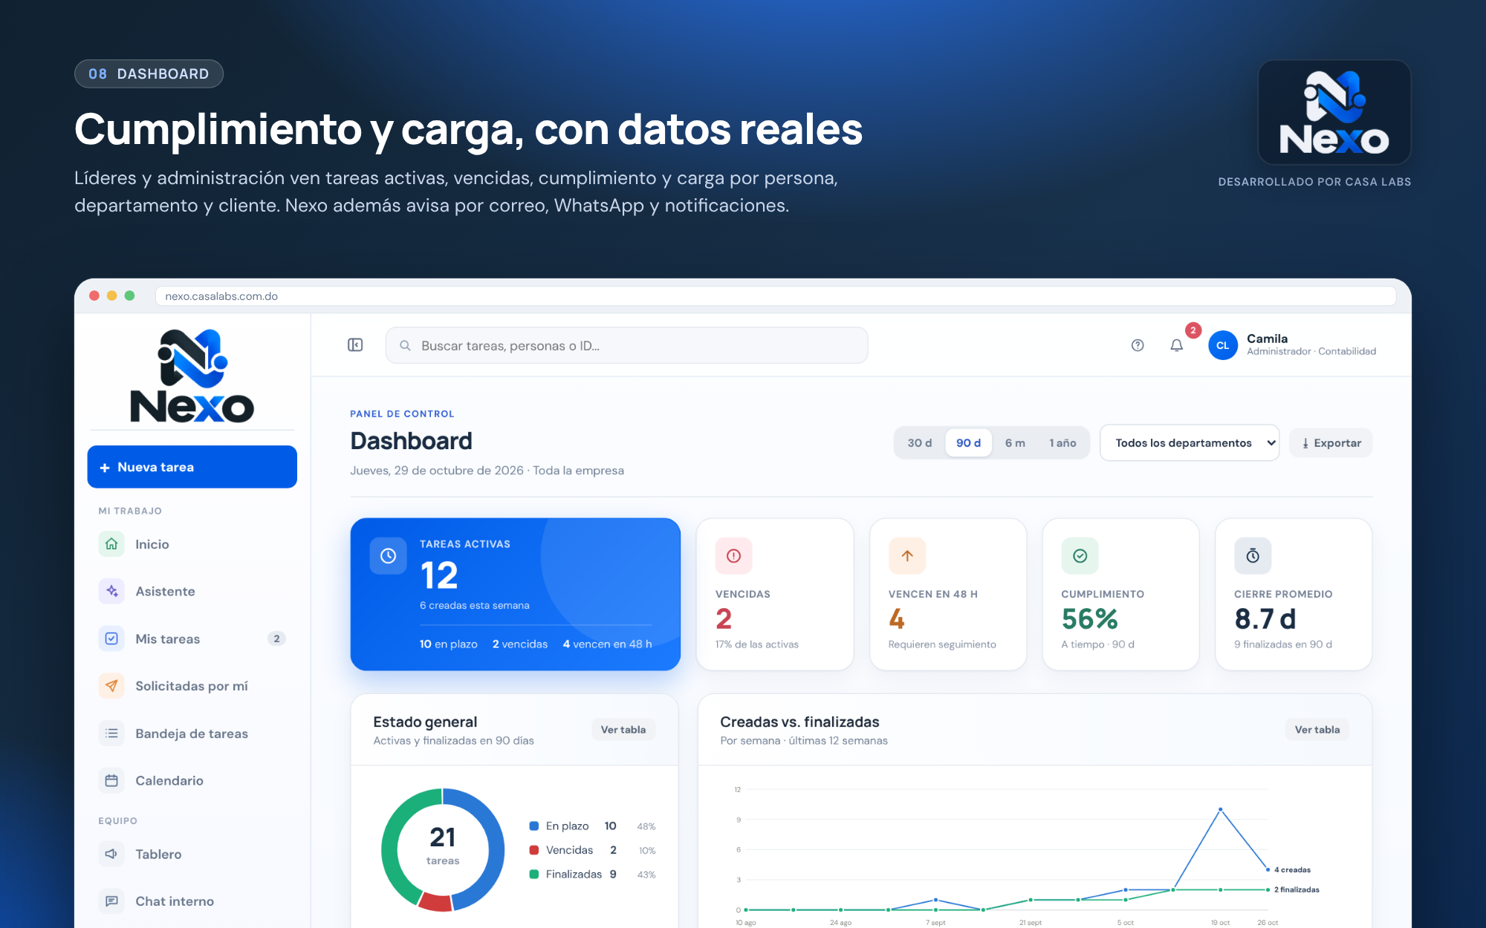Click Ver tabla in Estado general
This screenshot has height=928, width=1486.
tap(623, 730)
